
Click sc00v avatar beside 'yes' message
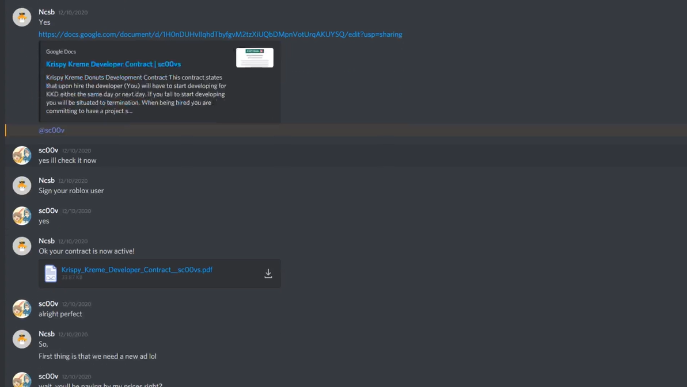22,216
